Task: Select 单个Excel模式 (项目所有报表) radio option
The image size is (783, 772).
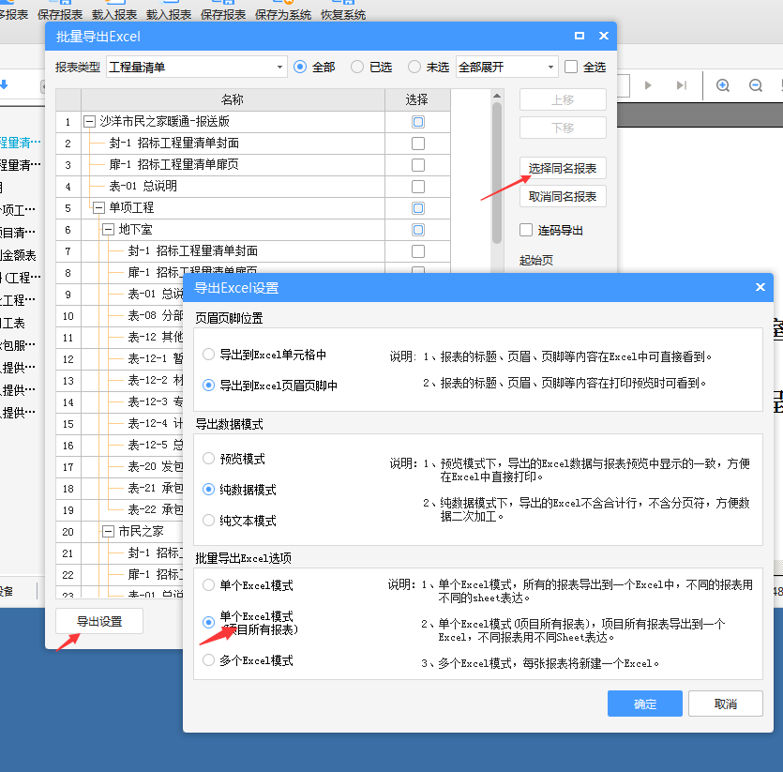Action: pos(209,622)
